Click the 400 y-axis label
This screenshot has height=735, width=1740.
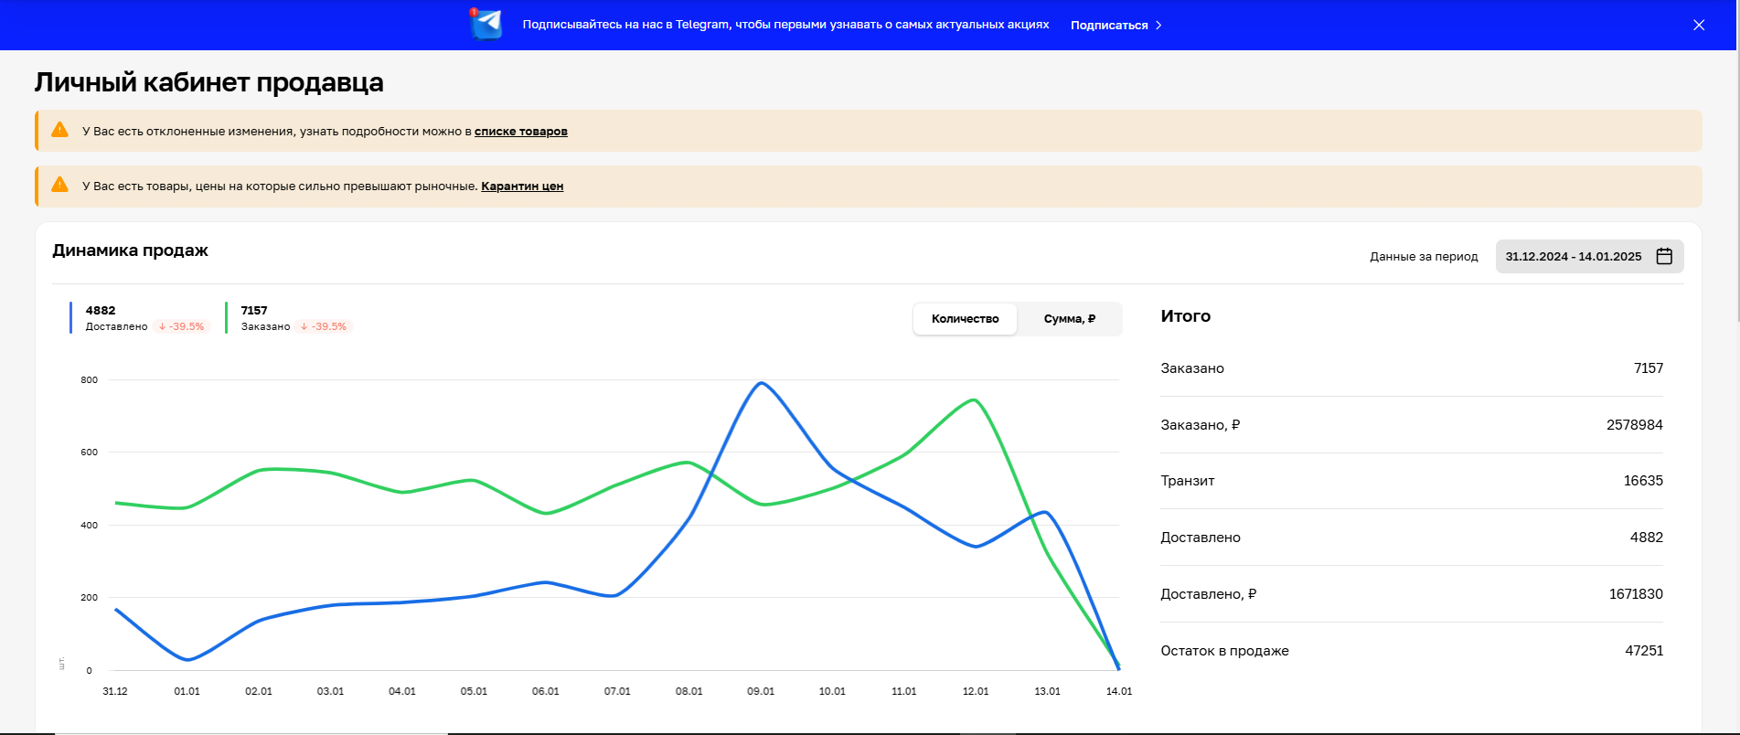89,526
